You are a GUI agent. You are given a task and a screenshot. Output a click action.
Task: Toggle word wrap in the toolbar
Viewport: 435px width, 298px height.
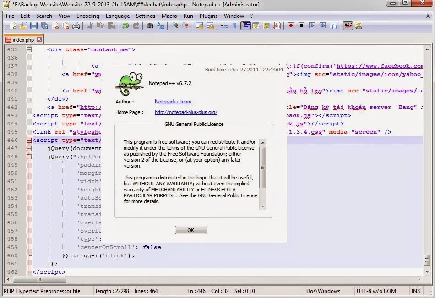[224, 26]
